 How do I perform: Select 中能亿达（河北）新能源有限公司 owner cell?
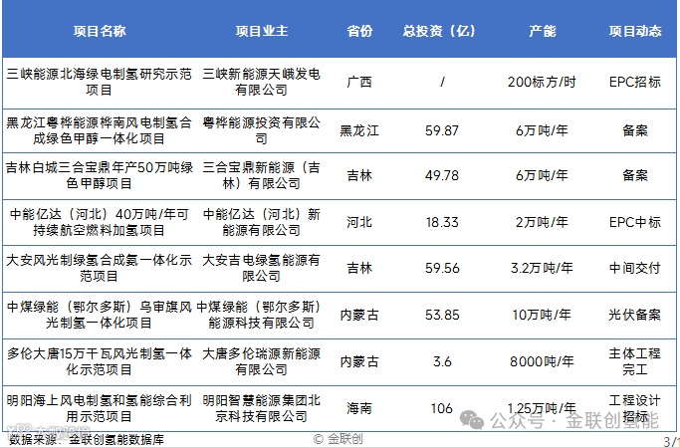[262, 222]
